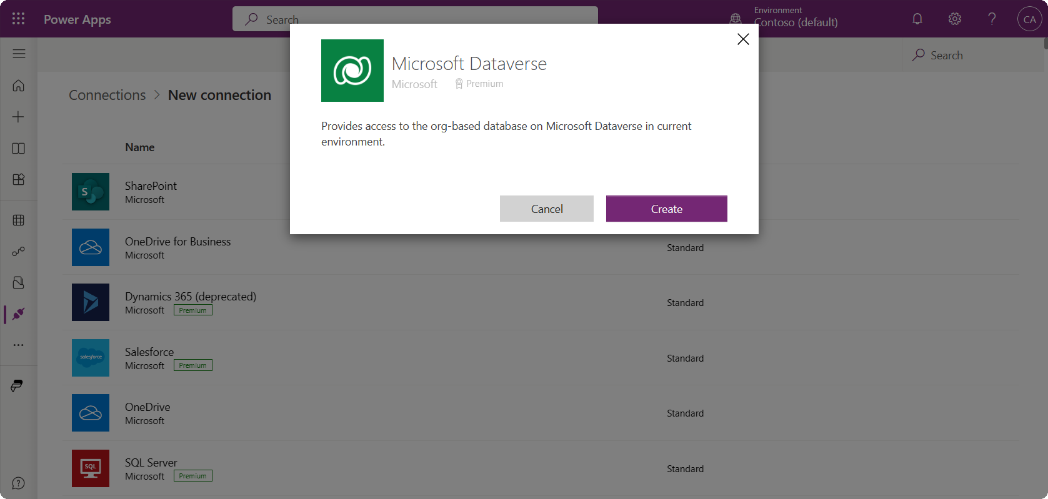The image size is (1048, 499).
Task: Click the Environment globe icon
Action: pos(736,19)
